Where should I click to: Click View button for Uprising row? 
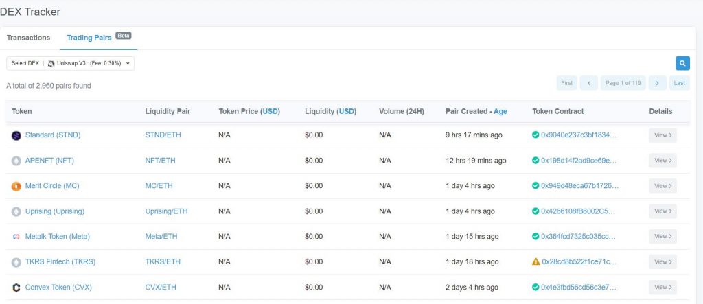pyautogui.click(x=662, y=211)
